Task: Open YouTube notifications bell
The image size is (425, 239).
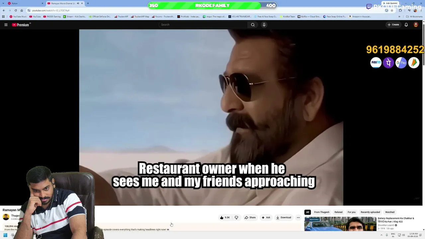Action: coord(406,25)
